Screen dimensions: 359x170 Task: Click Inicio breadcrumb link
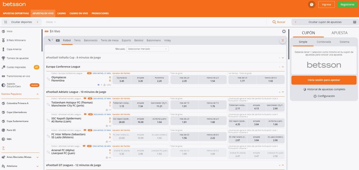(49, 22)
